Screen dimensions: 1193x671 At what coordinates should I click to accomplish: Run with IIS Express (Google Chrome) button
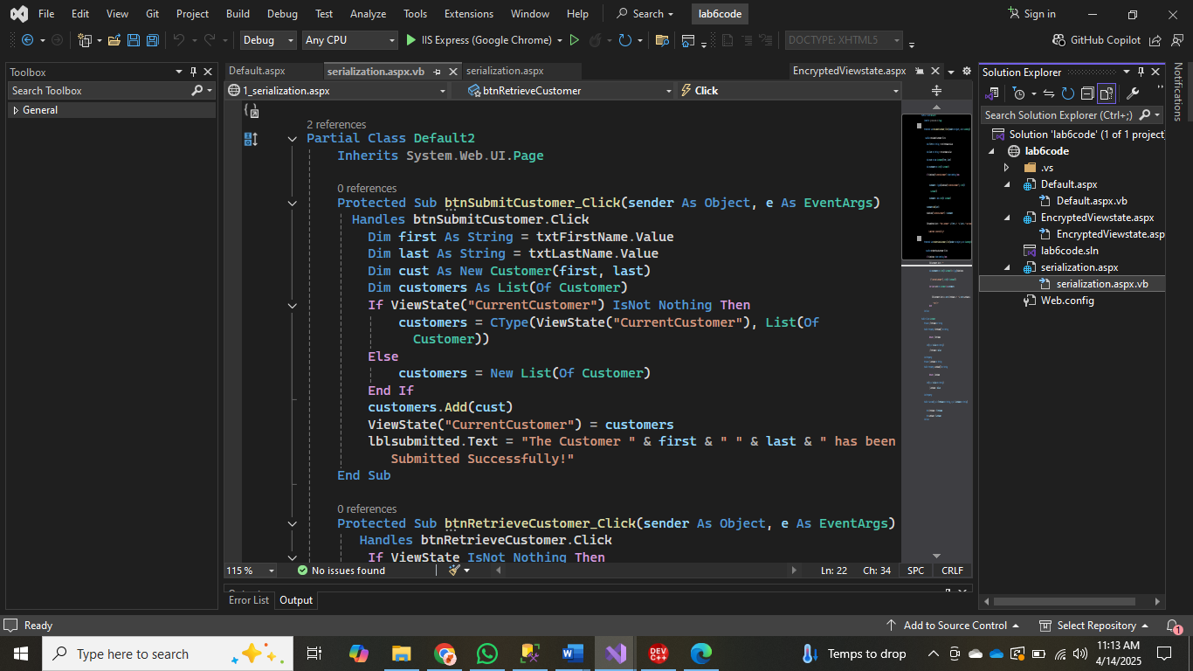479,40
